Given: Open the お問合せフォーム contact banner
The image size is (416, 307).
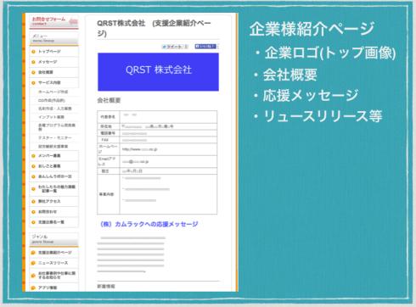Looking at the screenshot, I should [53, 22].
